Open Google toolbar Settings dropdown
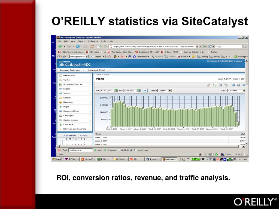The image size is (279, 209). [x=241, y=57]
